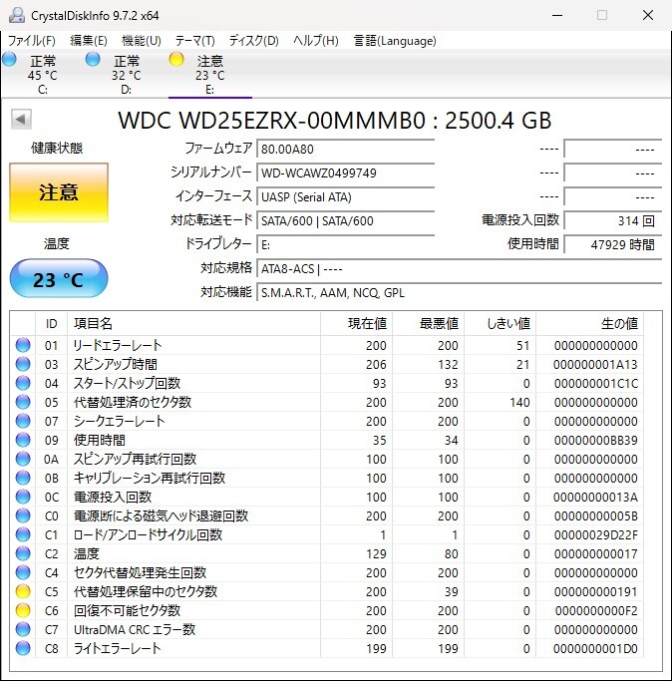Click the serial number field WD-WCAWZ0499749
This screenshot has width=672, height=681.
click(x=346, y=173)
